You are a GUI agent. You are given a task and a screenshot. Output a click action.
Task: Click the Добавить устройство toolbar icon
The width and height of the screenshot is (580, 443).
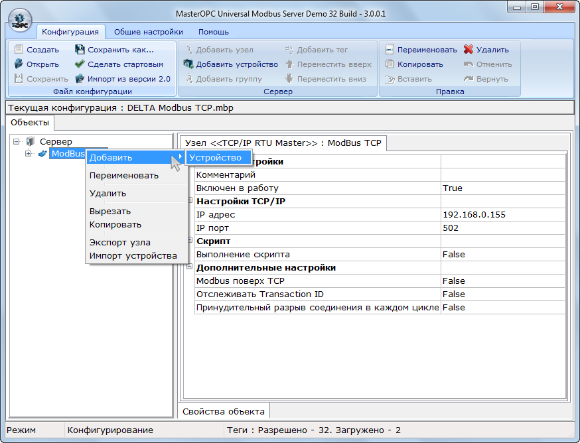188,64
